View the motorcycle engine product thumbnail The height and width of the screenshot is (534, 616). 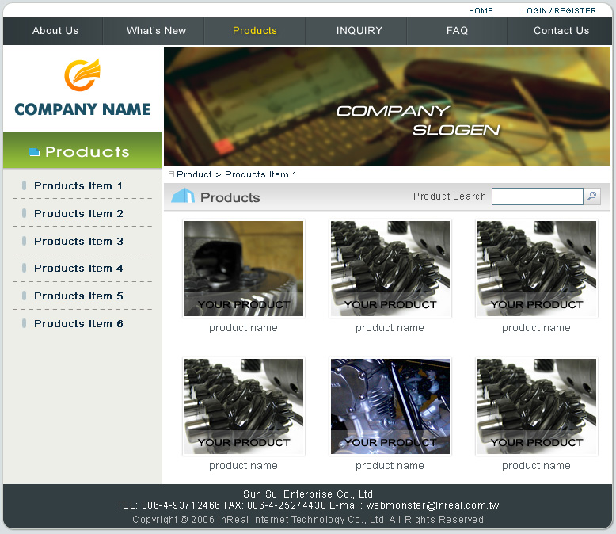click(x=390, y=406)
